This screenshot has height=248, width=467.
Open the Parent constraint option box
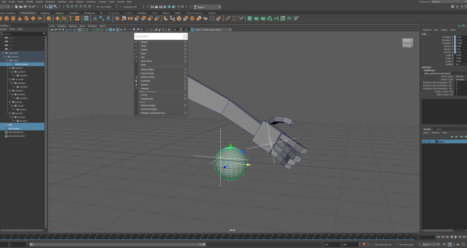click(185, 42)
